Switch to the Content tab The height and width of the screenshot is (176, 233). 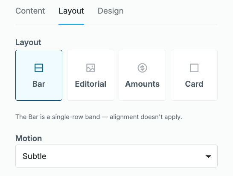[x=30, y=11]
